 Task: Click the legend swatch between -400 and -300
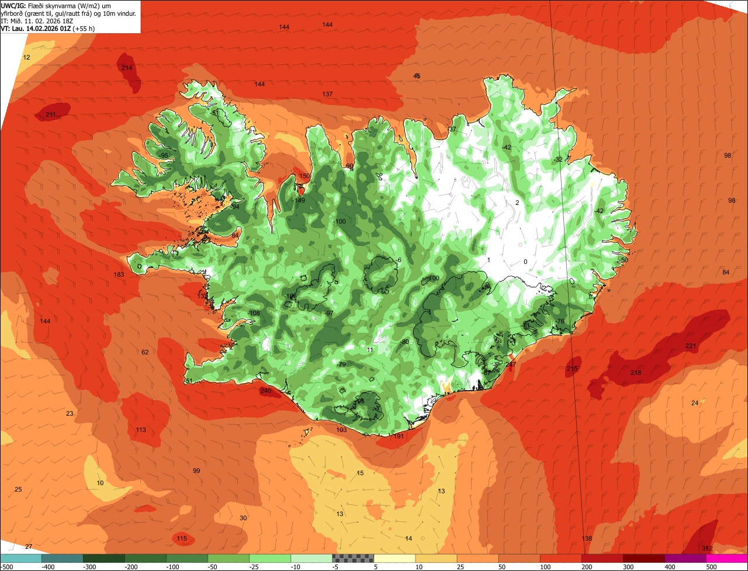[x=63, y=558]
